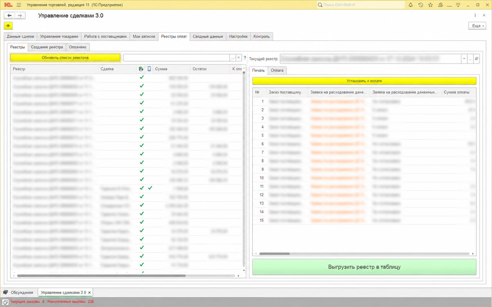Screen dimensions: 492x307
Task: Click Выгрузить реестр в таблицу button
Action: tap(364, 267)
